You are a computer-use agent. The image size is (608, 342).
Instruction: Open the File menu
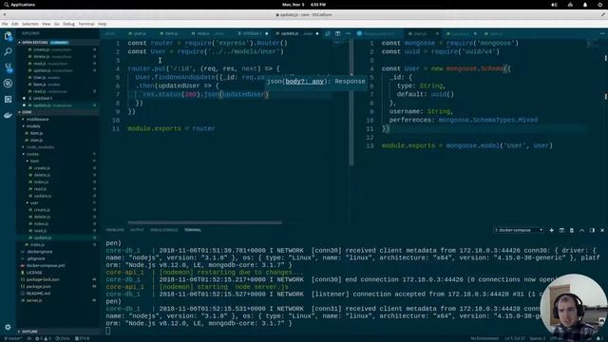[x=5, y=24]
